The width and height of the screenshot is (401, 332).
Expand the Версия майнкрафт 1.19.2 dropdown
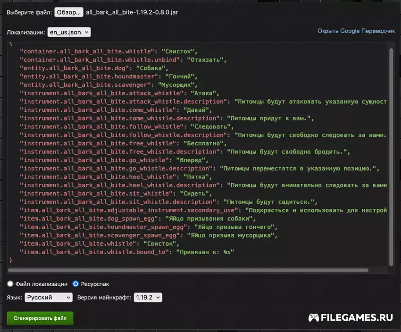click(x=148, y=298)
